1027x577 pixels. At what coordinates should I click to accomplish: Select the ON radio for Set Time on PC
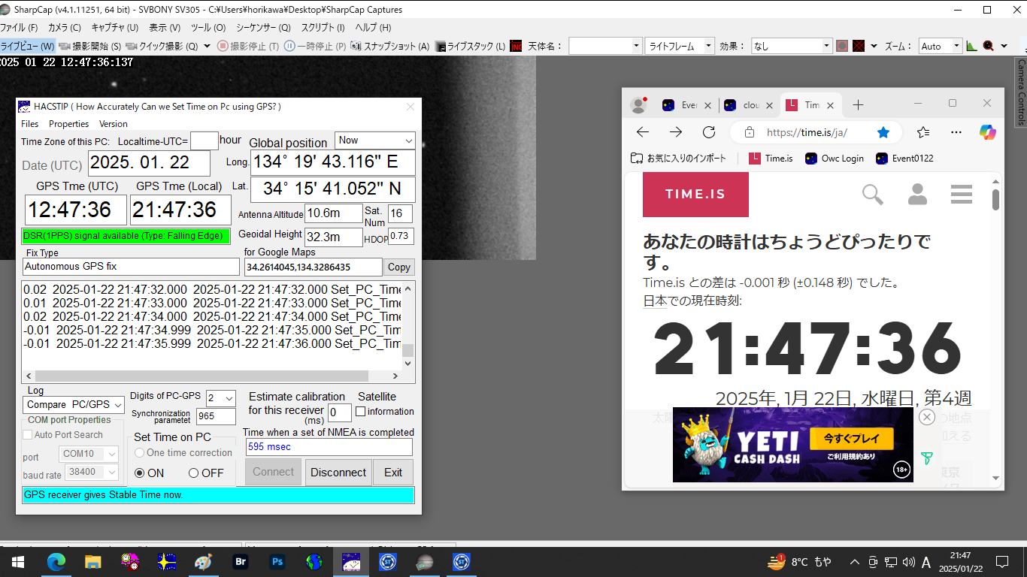140,473
